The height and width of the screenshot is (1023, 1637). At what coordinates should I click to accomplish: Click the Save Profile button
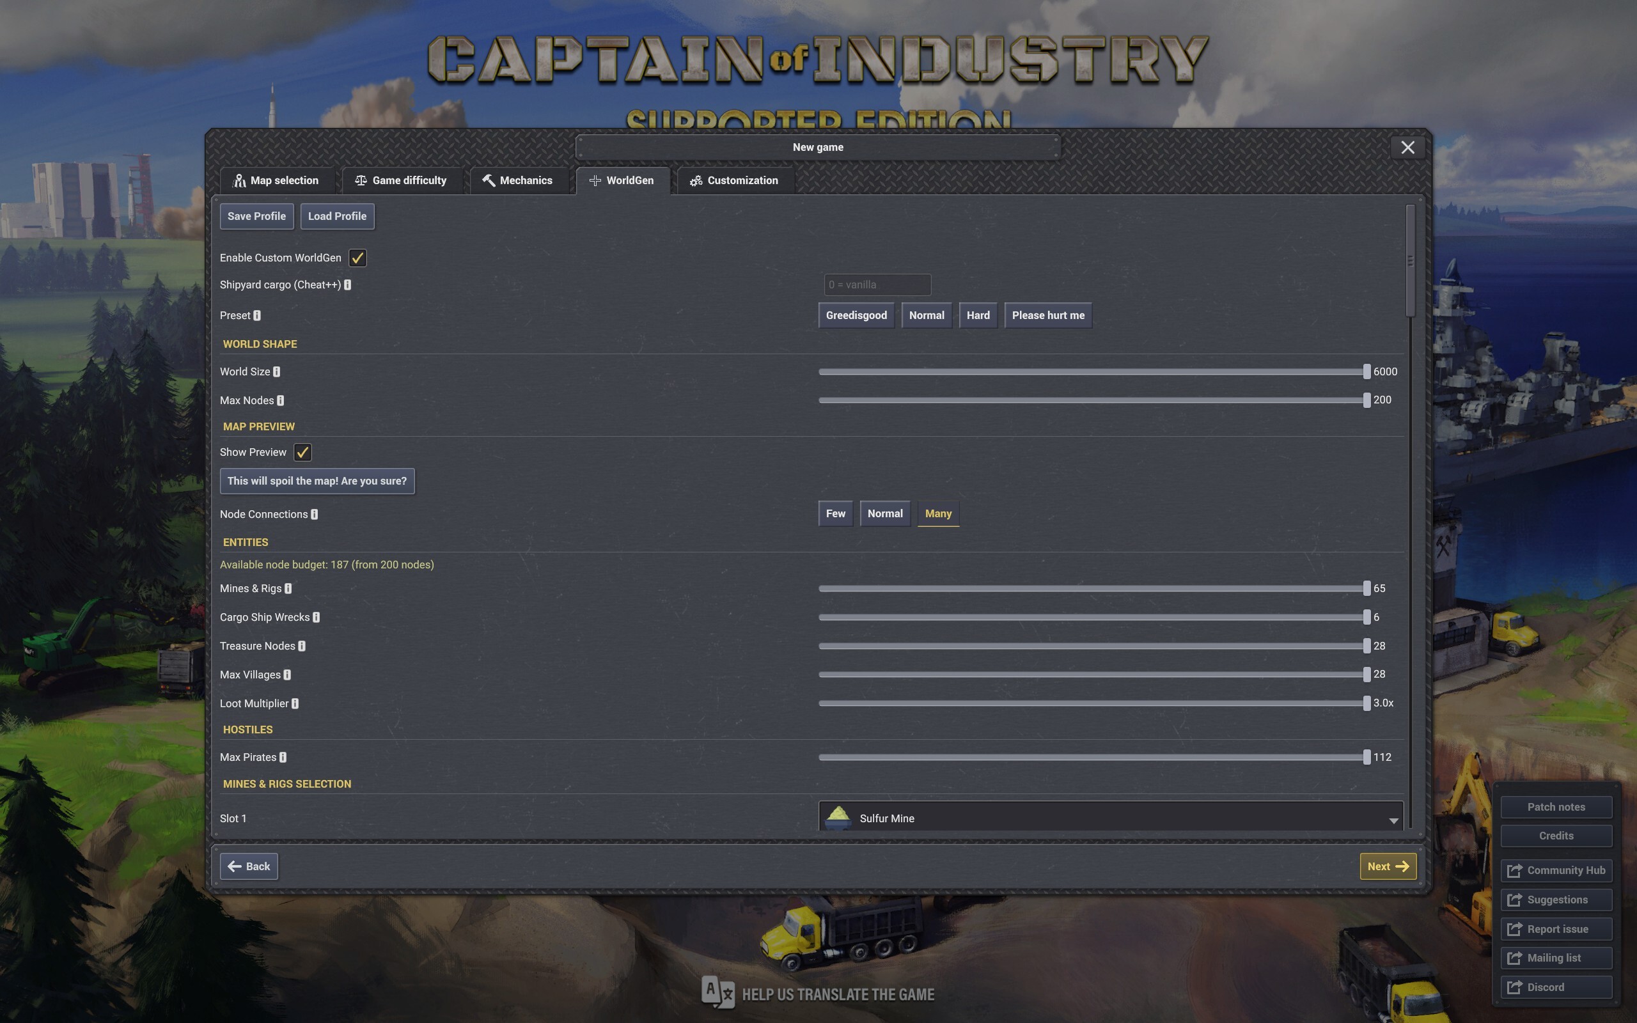(256, 217)
